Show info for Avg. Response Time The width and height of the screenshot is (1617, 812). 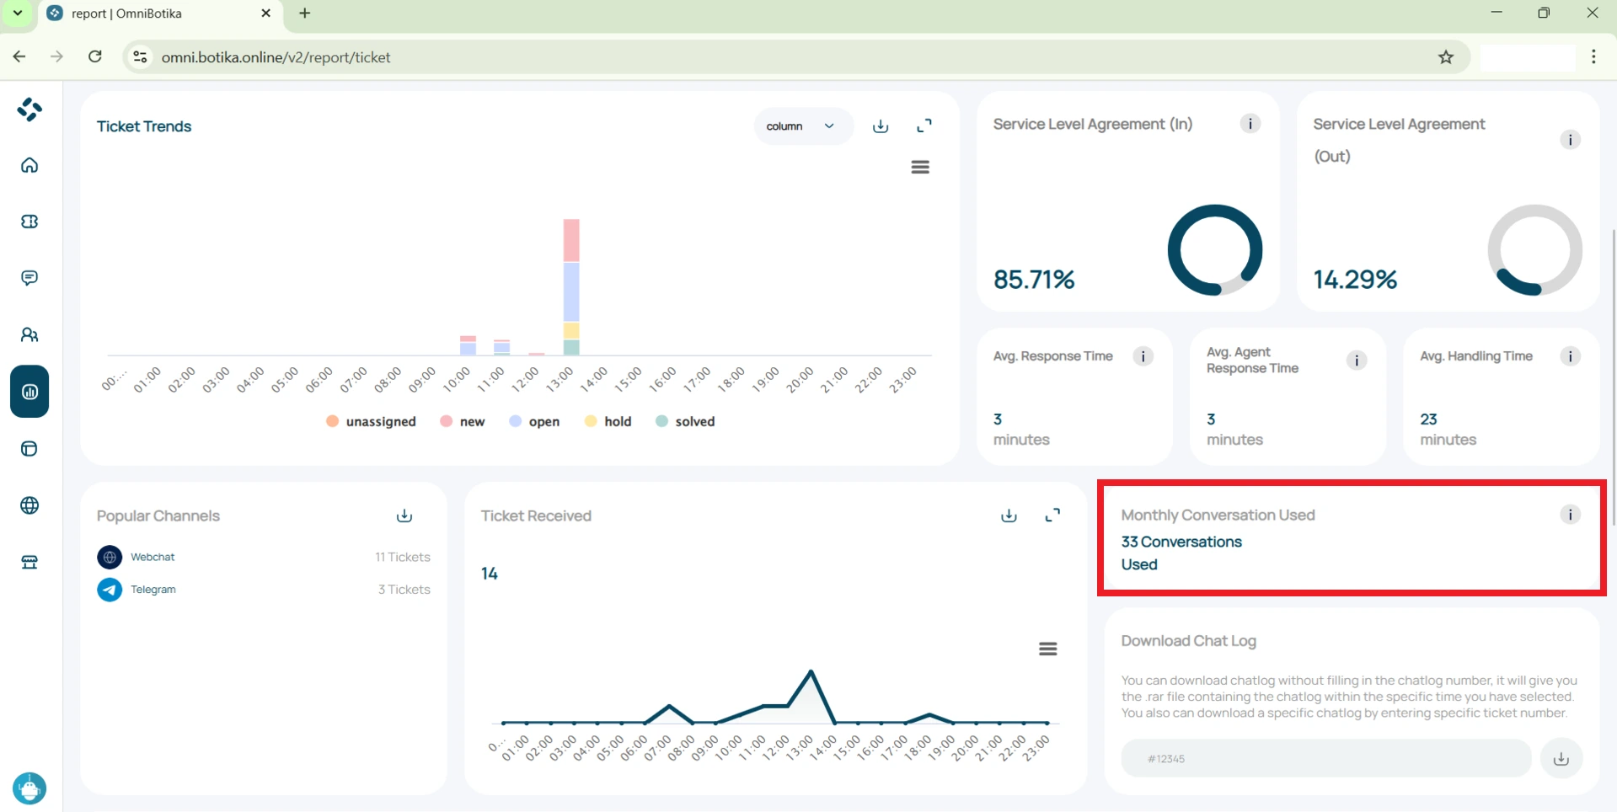point(1143,356)
